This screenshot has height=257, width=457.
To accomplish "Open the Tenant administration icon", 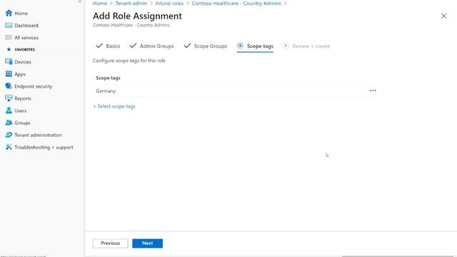I will [9, 135].
